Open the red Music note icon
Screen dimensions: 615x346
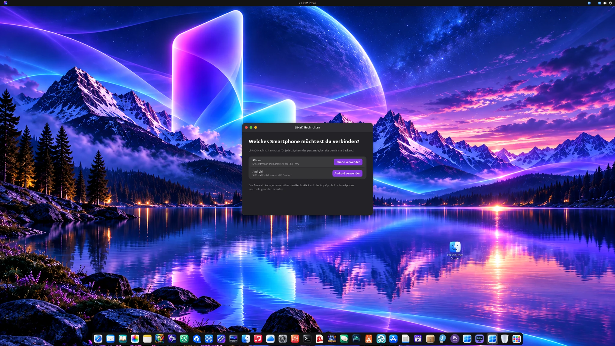258,339
